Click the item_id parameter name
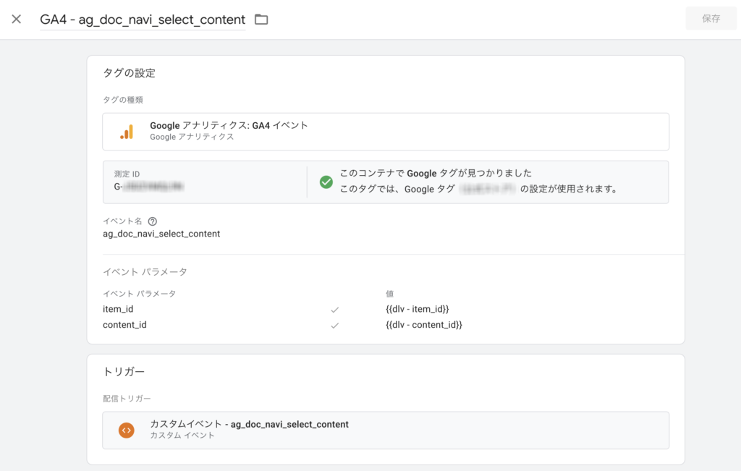 [118, 309]
